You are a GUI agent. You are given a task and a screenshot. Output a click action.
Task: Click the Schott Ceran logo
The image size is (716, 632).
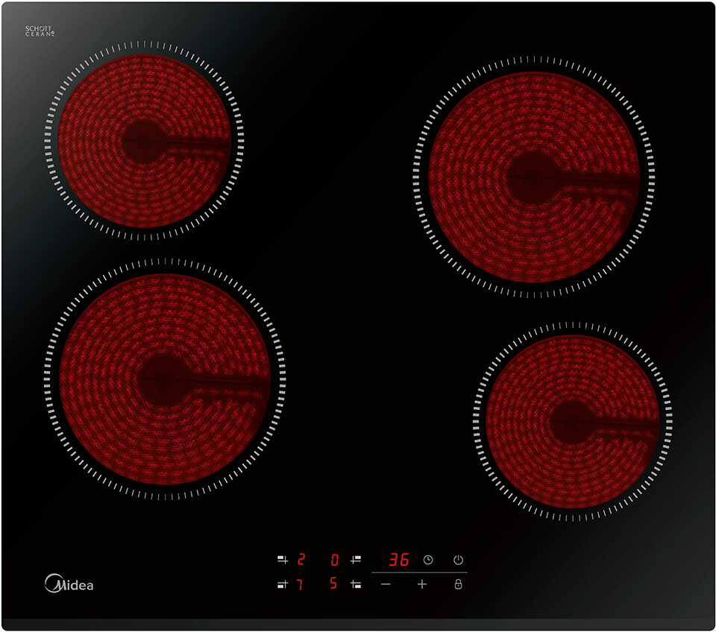pos(40,31)
